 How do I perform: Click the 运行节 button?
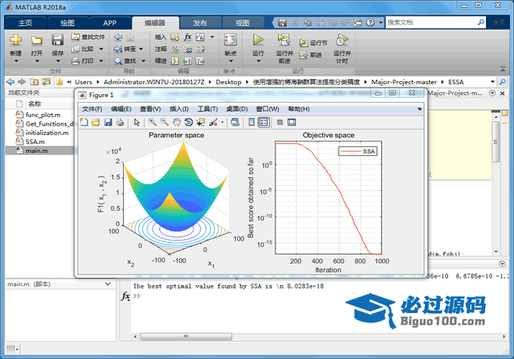[313, 43]
